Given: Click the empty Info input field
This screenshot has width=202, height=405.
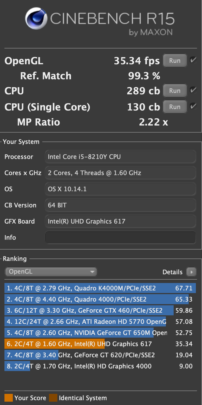Looking at the screenshot, I should (x=120, y=238).
